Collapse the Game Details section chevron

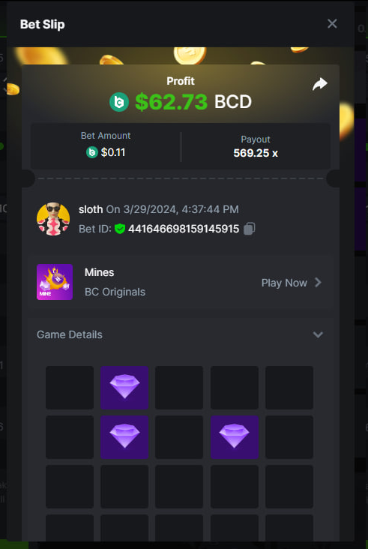pos(318,334)
